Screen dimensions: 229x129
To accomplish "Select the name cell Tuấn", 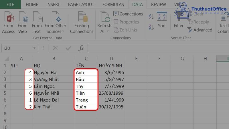I will click(x=86, y=107).
